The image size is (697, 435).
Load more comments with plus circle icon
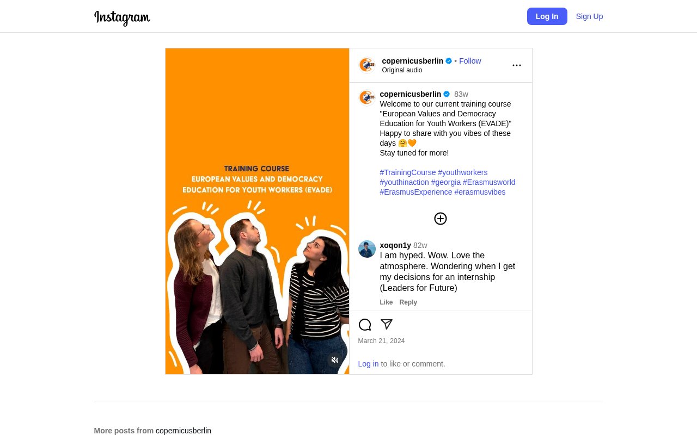point(441,219)
